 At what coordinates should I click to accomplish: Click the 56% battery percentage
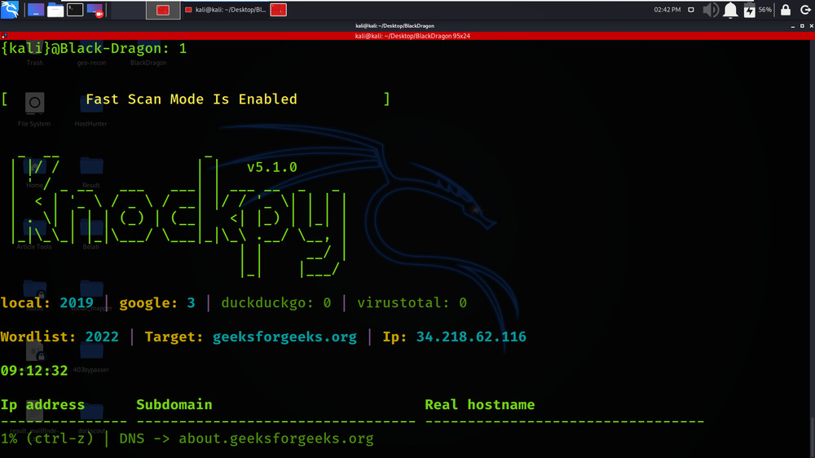coord(765,9)
